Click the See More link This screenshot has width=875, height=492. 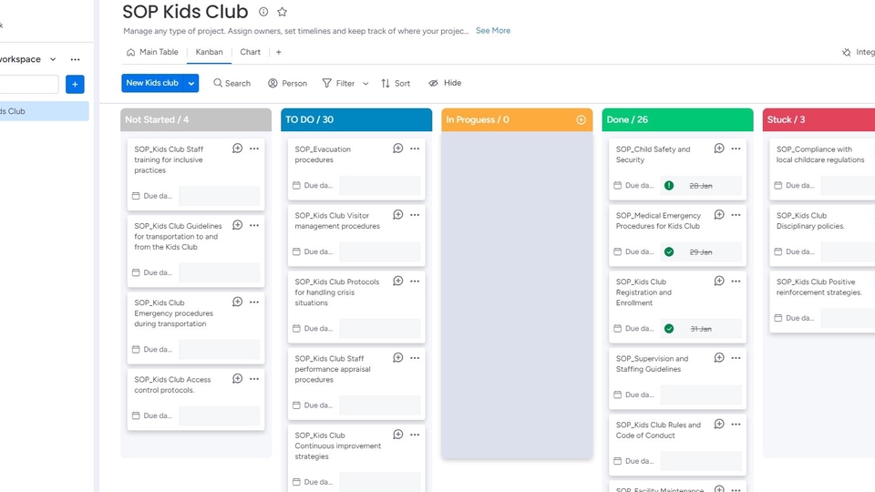pos(493,31)
